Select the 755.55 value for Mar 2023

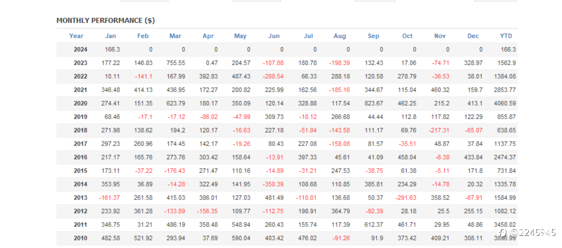(175, 63)
